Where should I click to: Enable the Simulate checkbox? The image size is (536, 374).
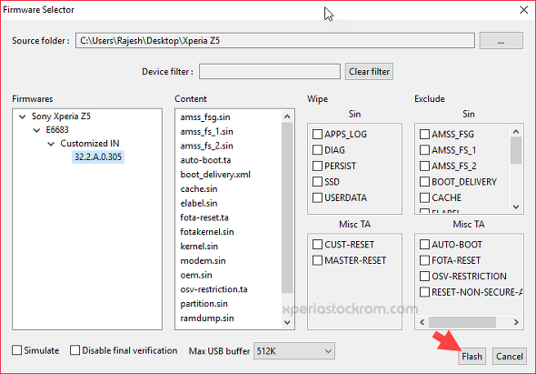point(16,350)
